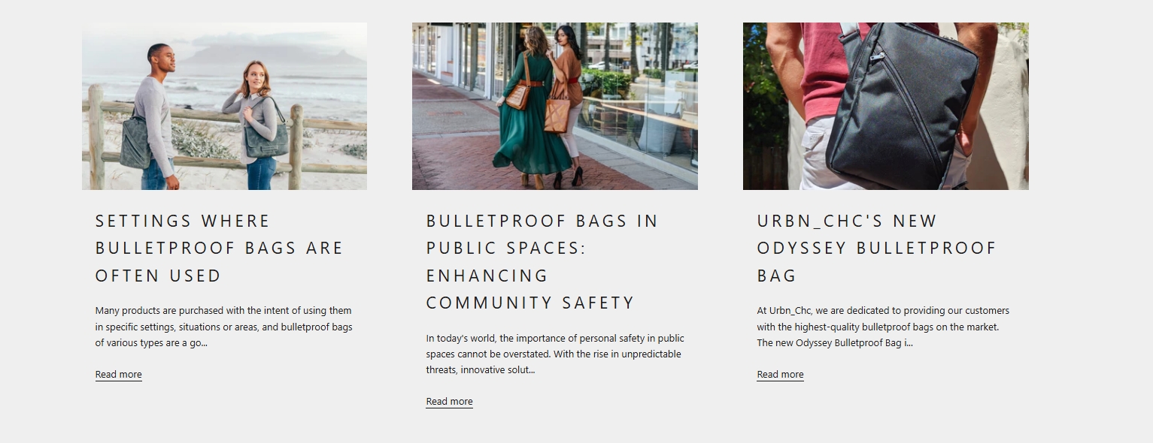Click the zipper on the black backpack

click(877, 56)
